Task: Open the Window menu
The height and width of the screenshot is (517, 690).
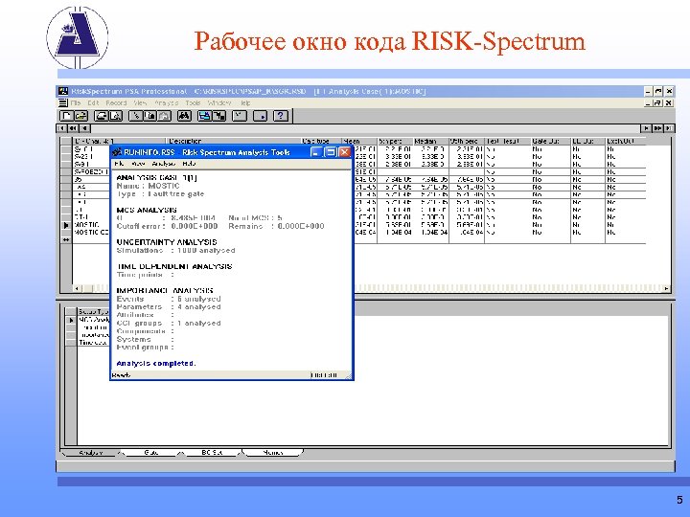Action: [x=218, y=102]
